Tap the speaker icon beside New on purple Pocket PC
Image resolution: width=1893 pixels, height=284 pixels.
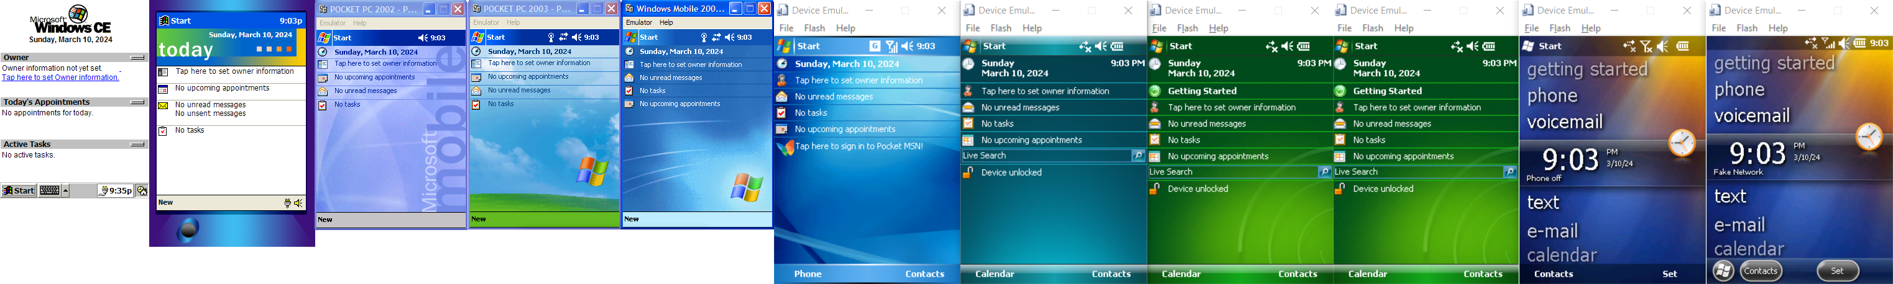tap(298, 203)
